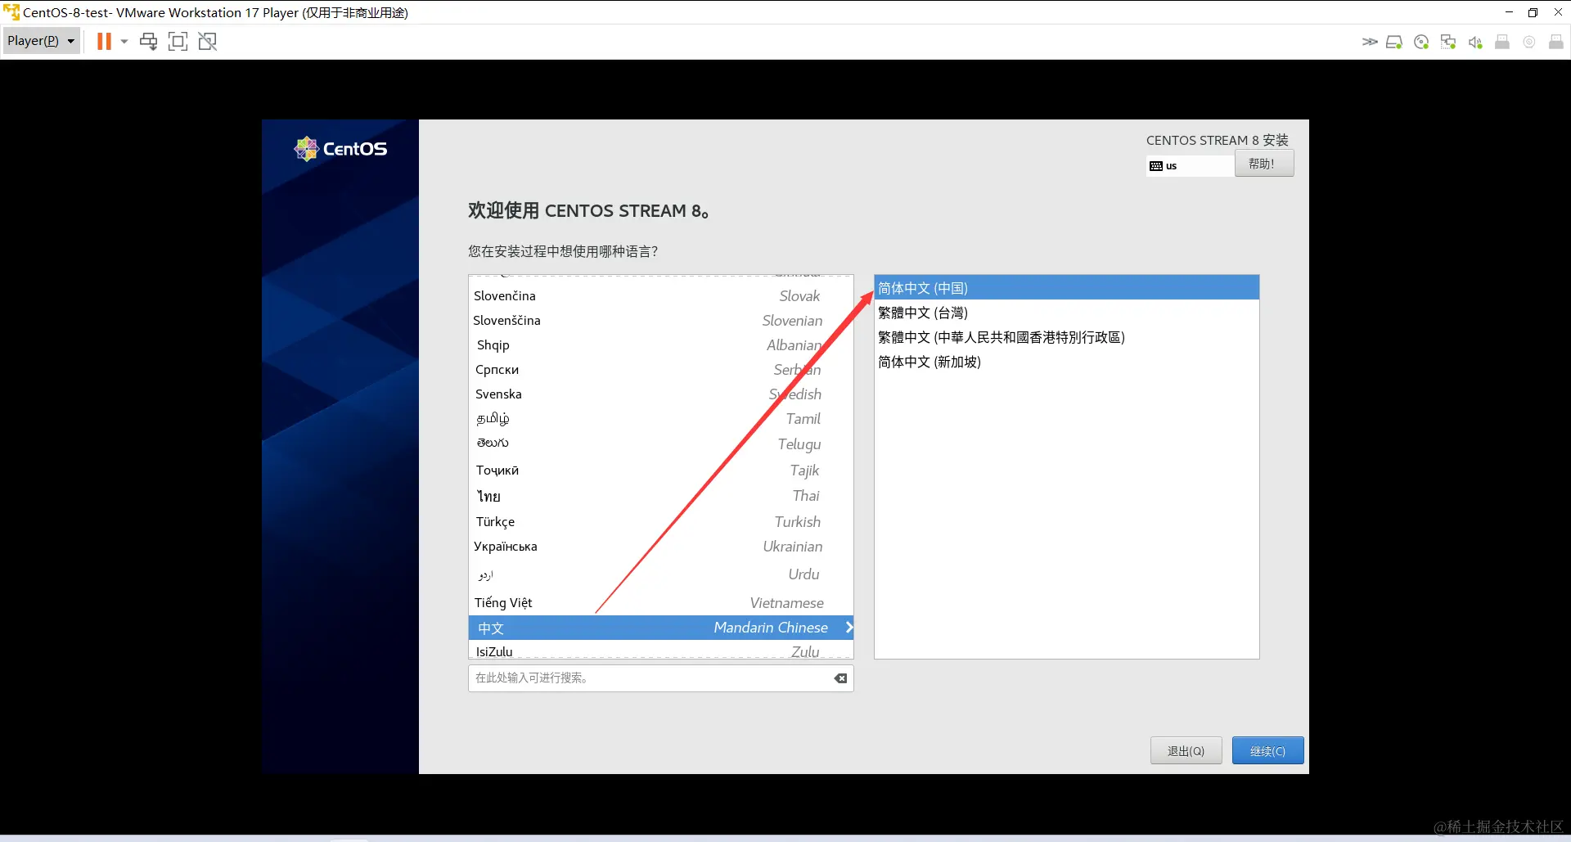The image size is (1571, 842).
Task: Select the Urdu language row
Action: [x=660, y=574]
